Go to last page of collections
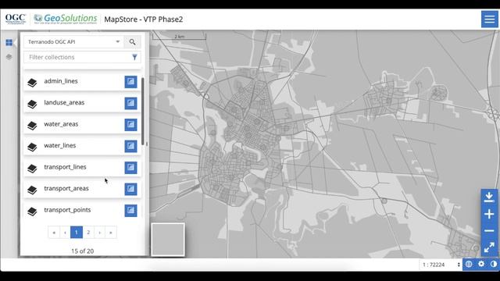The image size is (500, 281). 111,233
